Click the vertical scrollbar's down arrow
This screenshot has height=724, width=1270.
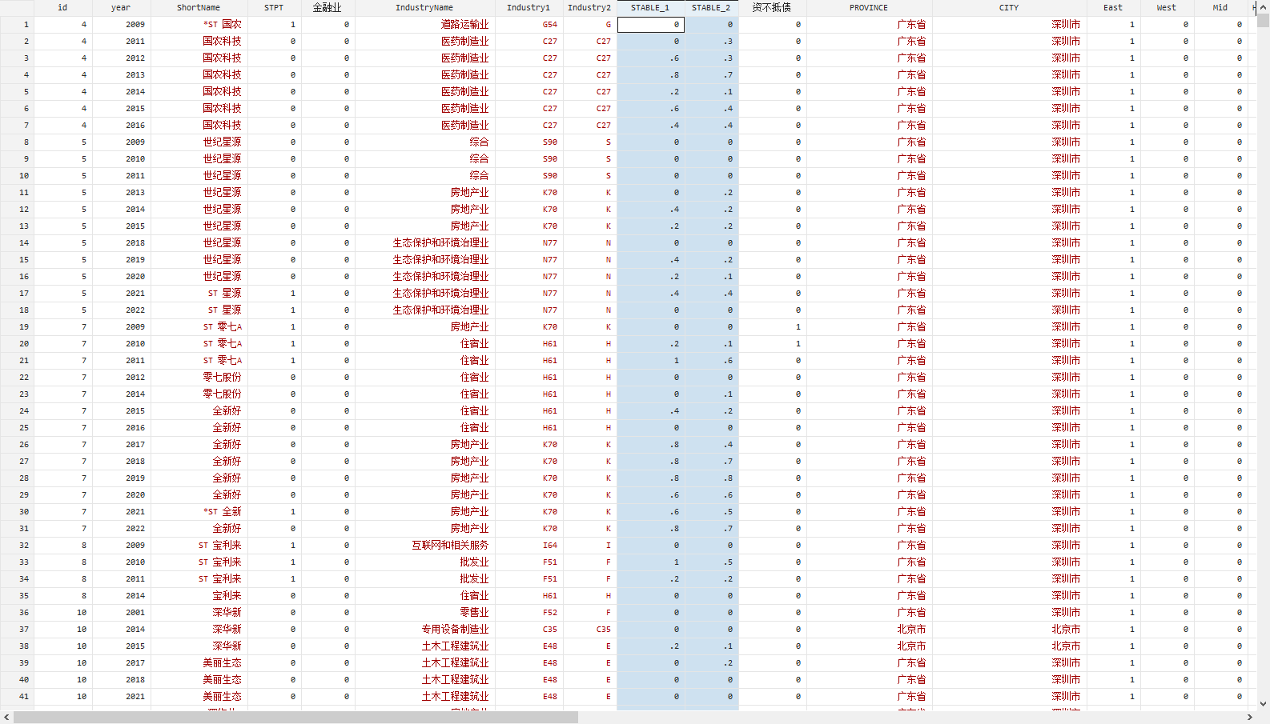[x=1264, y=704]
